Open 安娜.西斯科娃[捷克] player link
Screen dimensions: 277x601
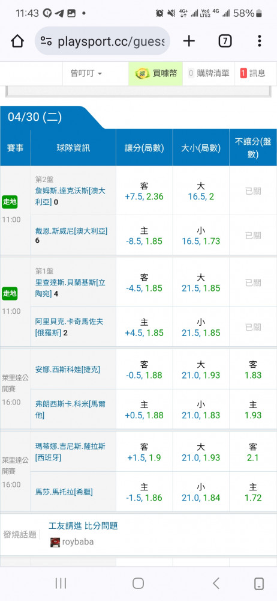pyautogui.click(x=68, y=370)
